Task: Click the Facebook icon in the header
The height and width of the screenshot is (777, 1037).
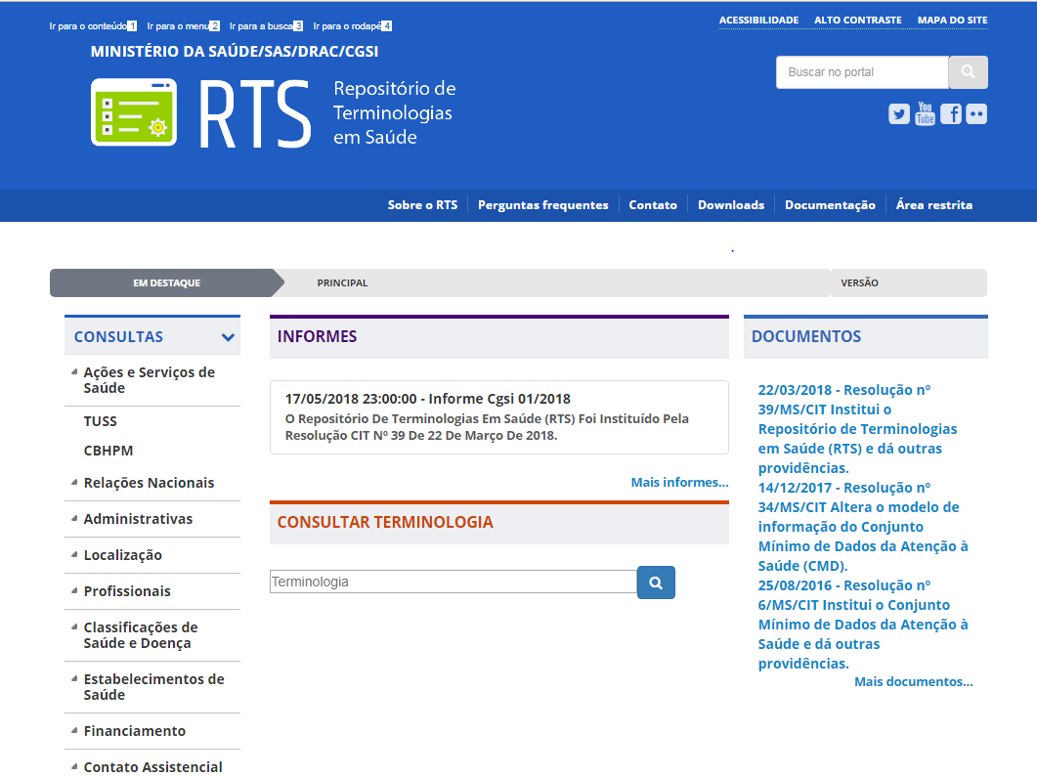Action: (x=950, y=114)
